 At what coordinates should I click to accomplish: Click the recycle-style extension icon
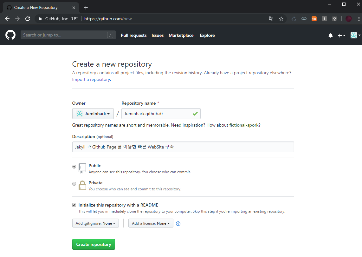pos(294,19)
